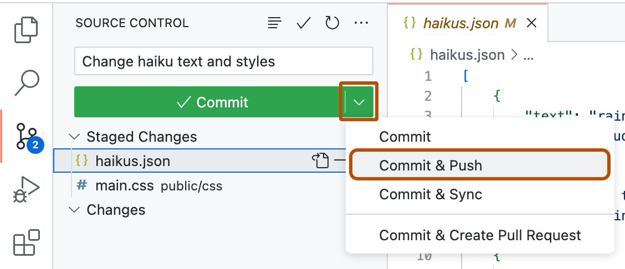625x269 pixels.
Task: Collapse the Staged Changes section
Action: click(73, 137)
